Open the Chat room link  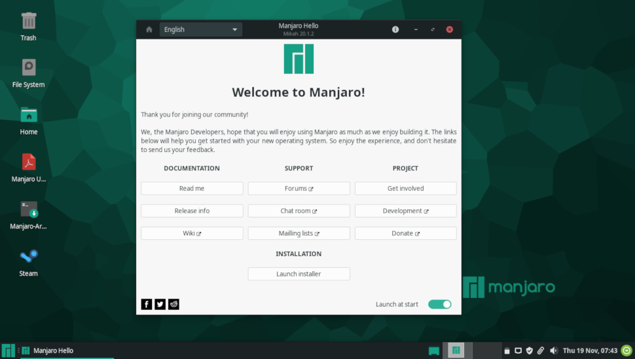(299, 211)
